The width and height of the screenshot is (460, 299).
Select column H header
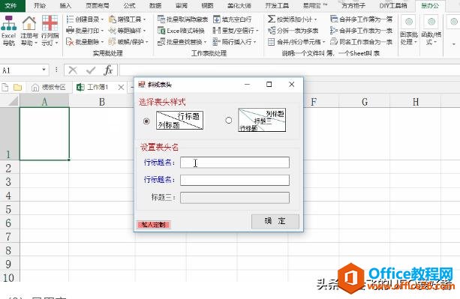coord(416,102)
